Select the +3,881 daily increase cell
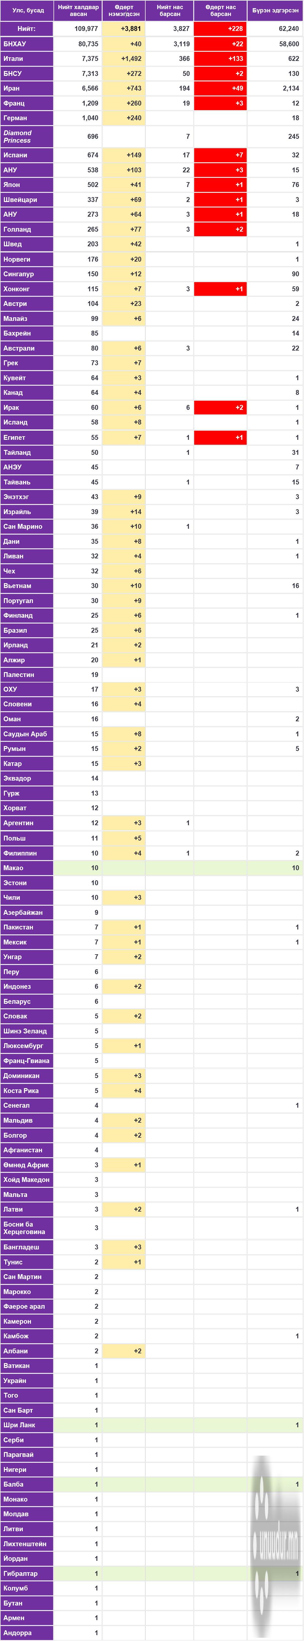304x1641 pixels. 123,29
